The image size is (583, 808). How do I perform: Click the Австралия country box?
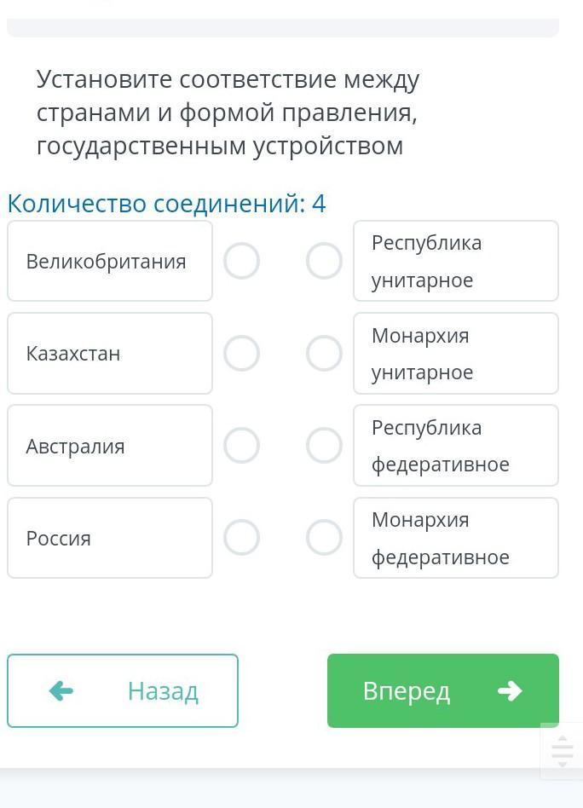pyautogui.click(x=110, y=445)
